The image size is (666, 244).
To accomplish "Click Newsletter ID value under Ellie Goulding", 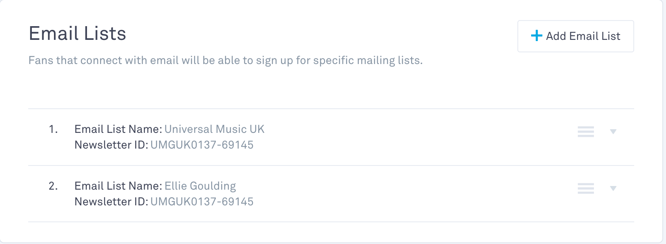I will pyautogui.click(x=202, y=202).
